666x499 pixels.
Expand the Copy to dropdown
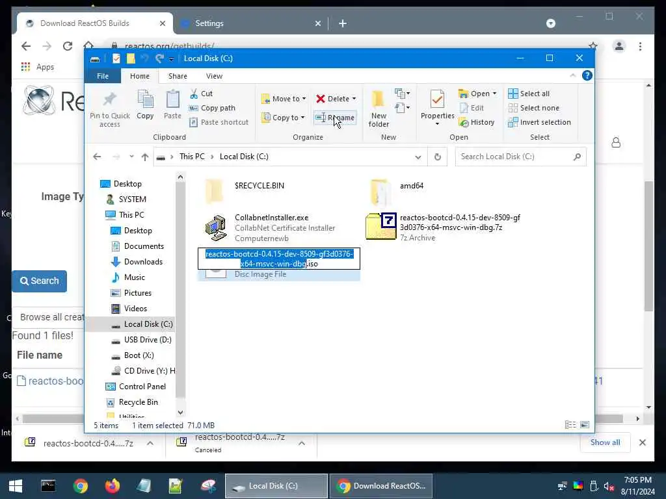(303, 118)
